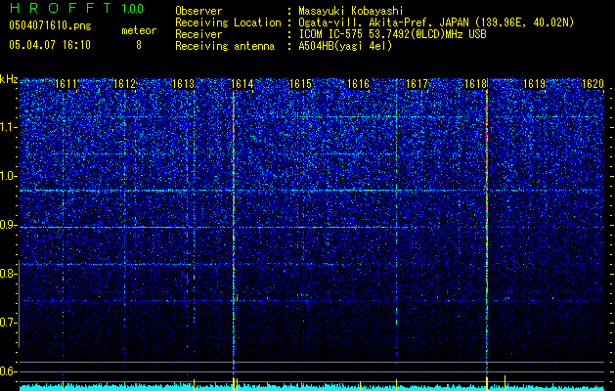
Task: Click the timestamp 05.04.07 16:10
Action: (x=50, y=45)
